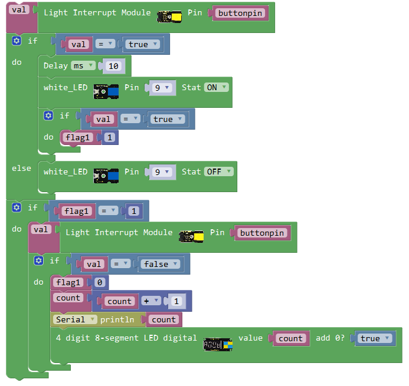409x386 pixels.
Task: Open true dropdown in nested if condition
Action: pyautogui.click(x=168, y=119)
